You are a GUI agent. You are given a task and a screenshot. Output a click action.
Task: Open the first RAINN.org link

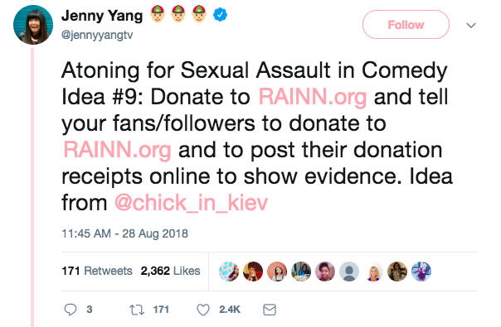coord(313,97)
